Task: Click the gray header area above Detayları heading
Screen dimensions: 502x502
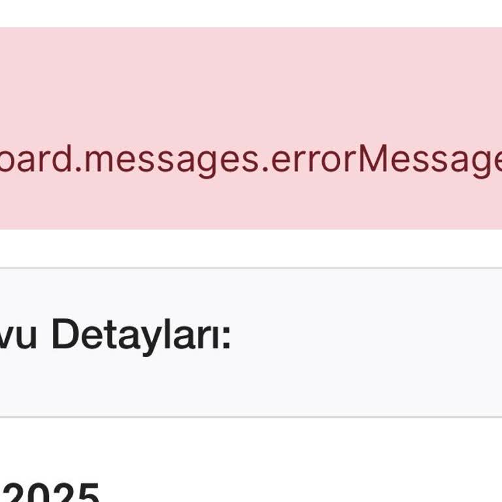Action: click(x=251, y=292)
